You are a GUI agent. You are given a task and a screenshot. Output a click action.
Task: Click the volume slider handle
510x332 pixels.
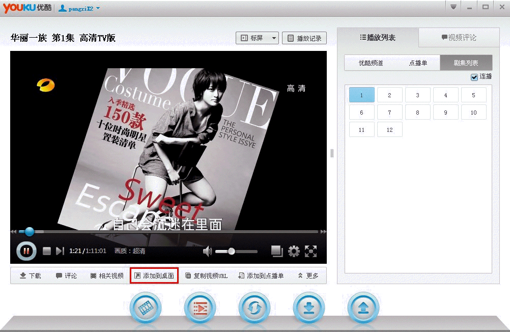tap(232, 251)
